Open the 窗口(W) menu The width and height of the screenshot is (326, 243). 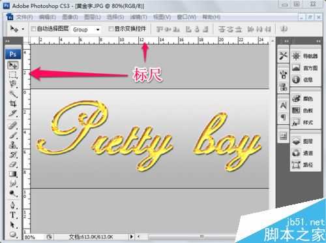pyautogui.click(x=186, y=17)
